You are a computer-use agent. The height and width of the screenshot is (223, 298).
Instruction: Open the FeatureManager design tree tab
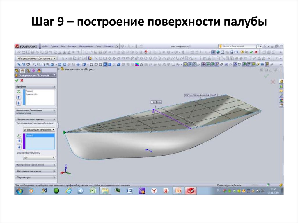[x=17, y=71]
